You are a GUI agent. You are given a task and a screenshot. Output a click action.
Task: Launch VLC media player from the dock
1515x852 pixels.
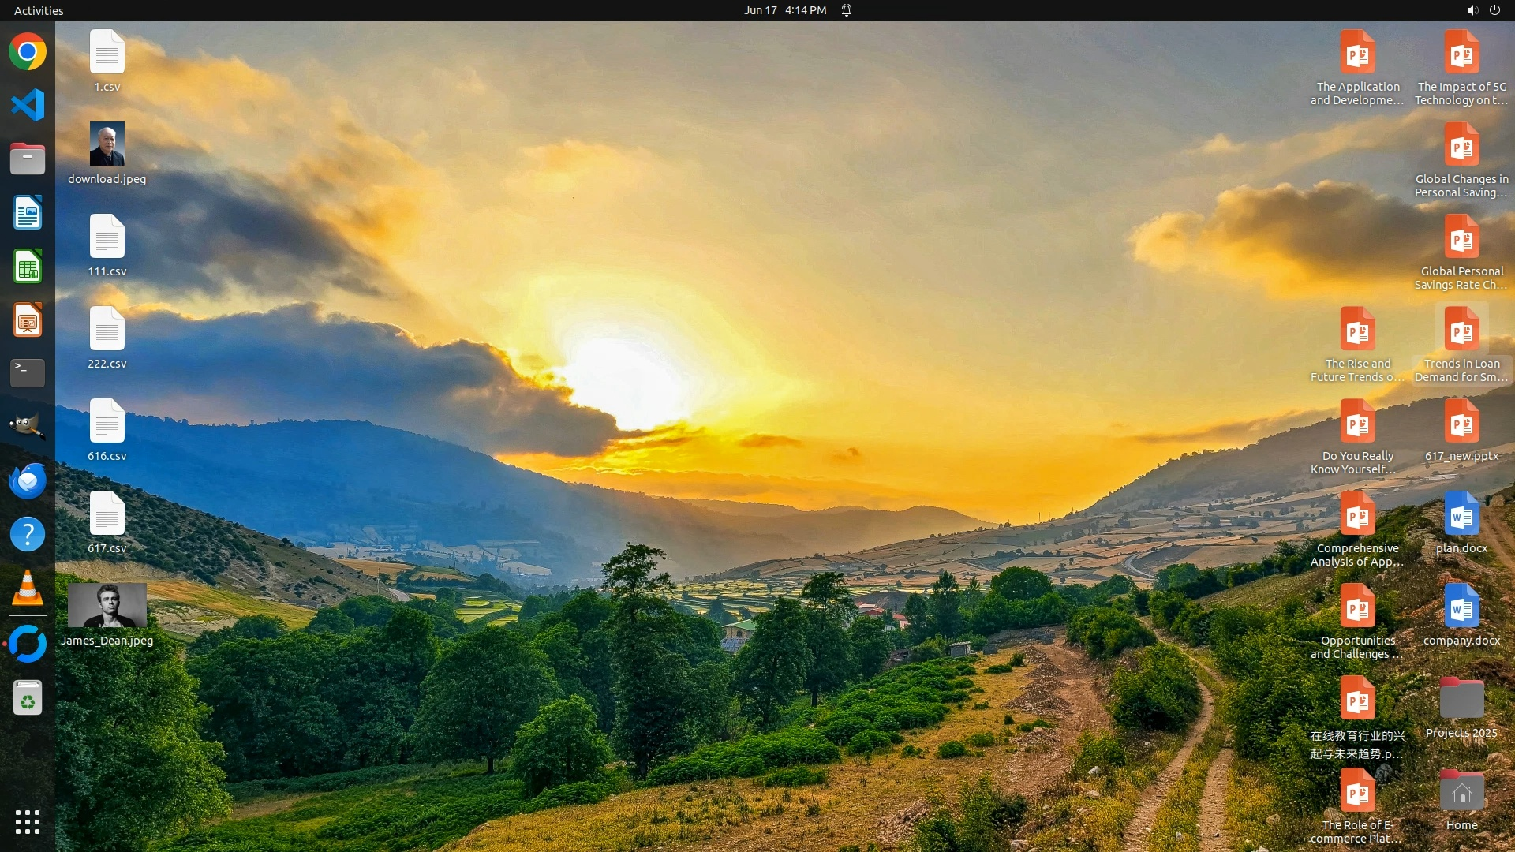(28, 589)
